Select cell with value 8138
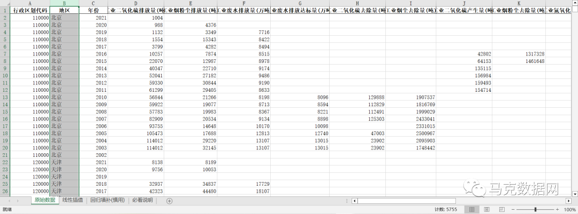The image size is (578, 214). 136,162
